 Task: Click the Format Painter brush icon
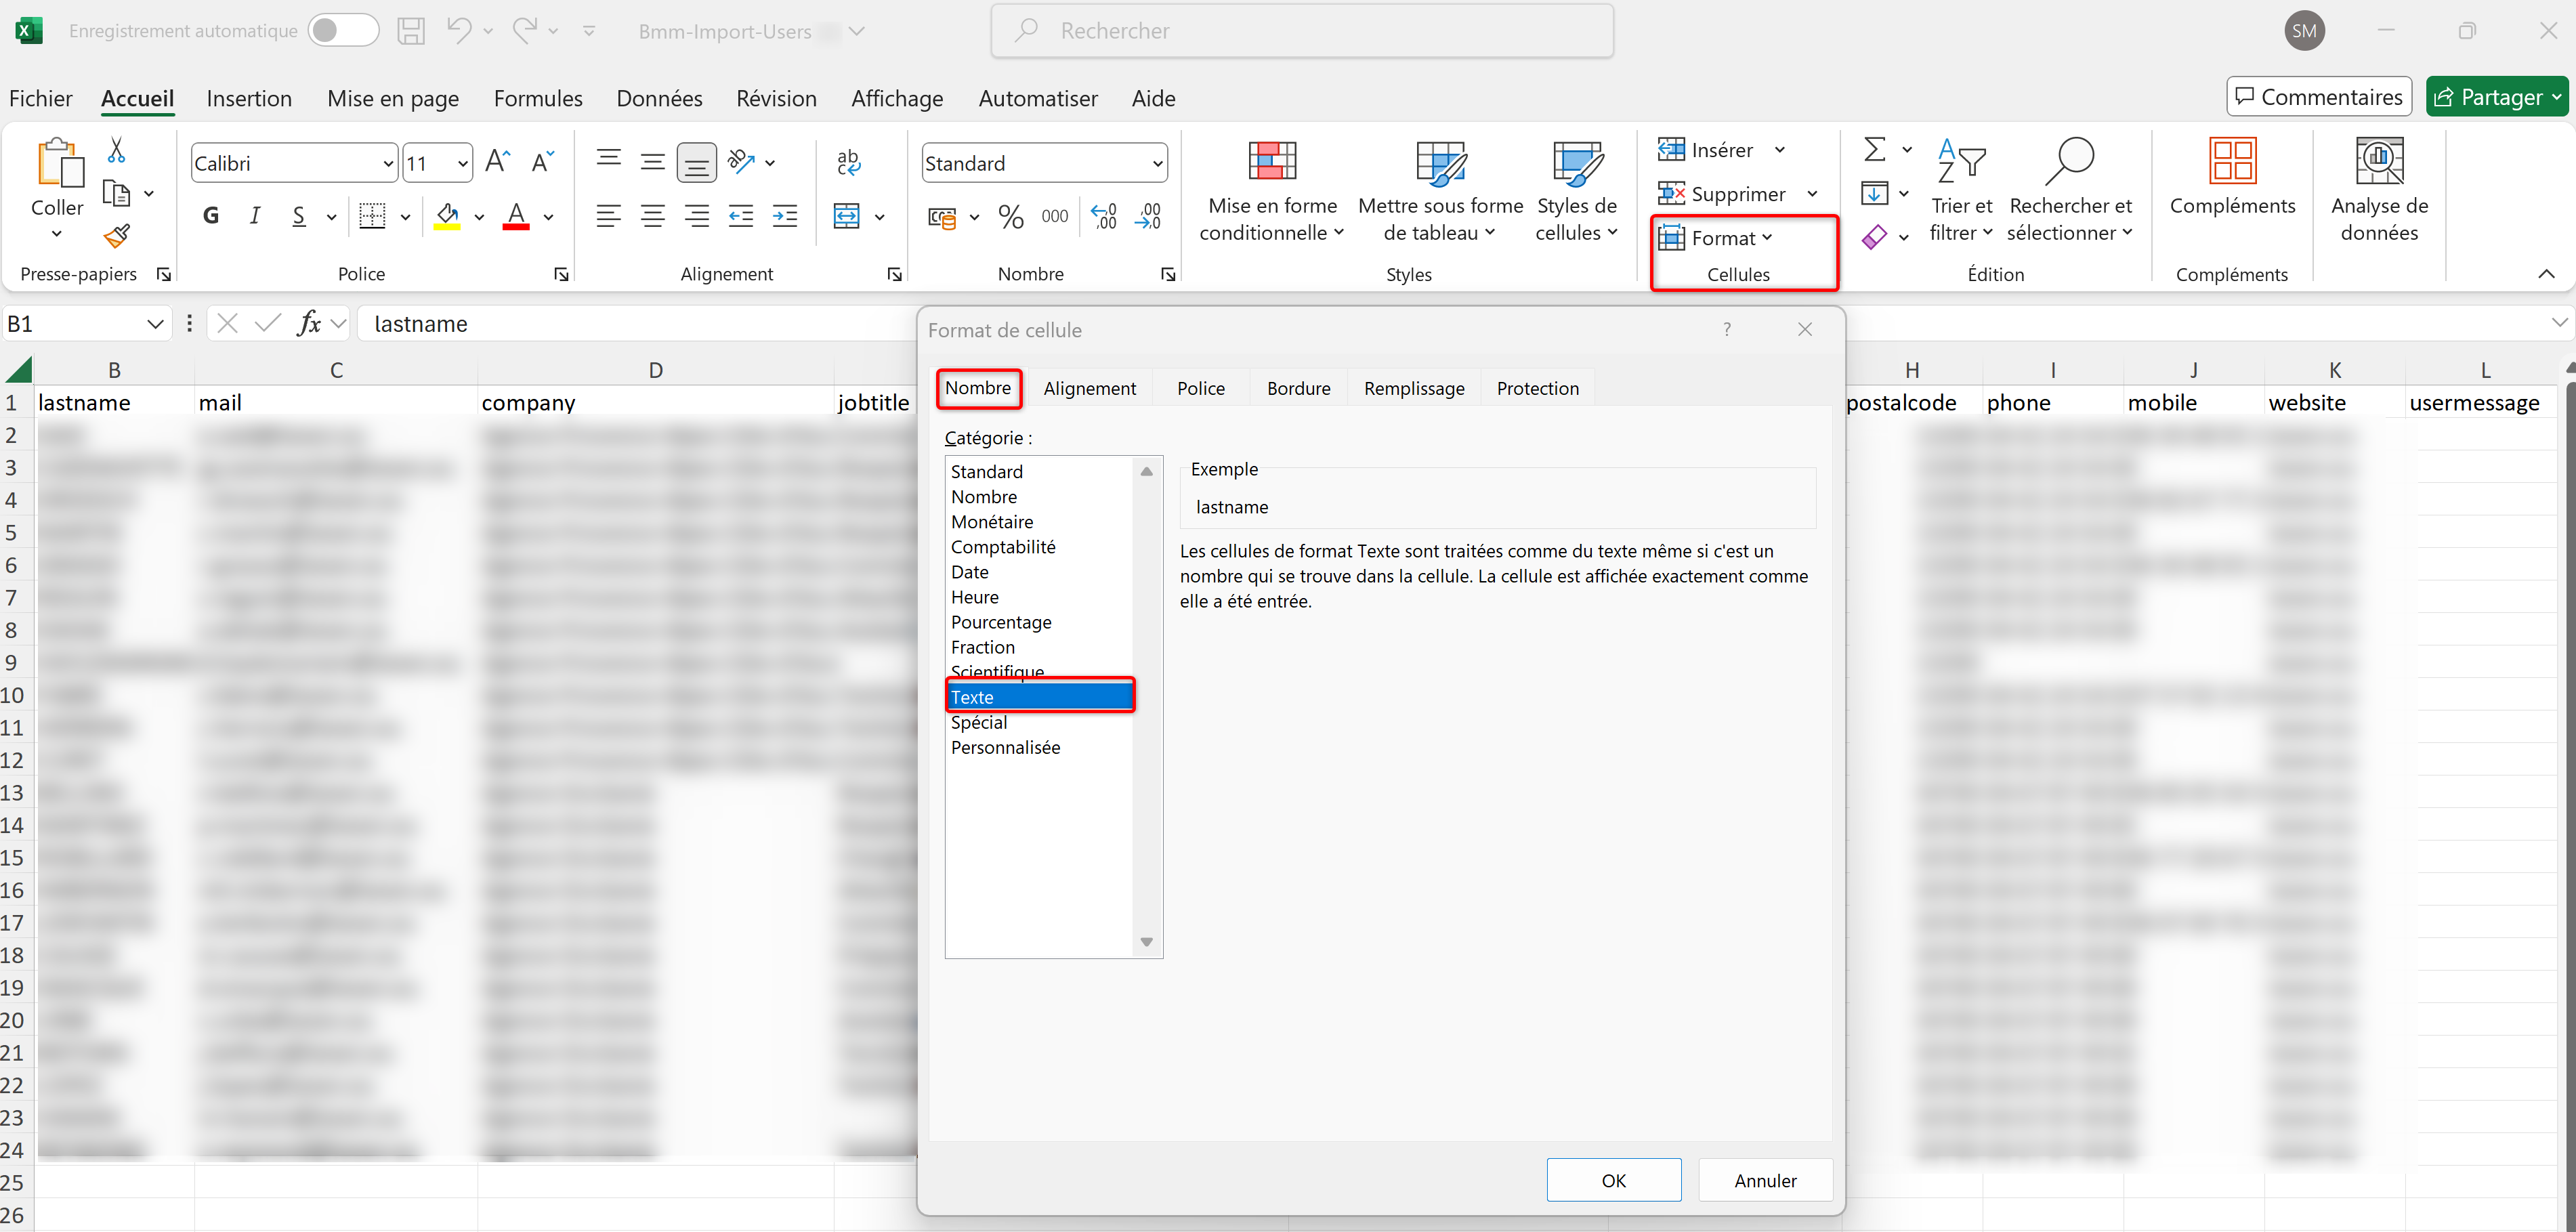pos(117,236)
